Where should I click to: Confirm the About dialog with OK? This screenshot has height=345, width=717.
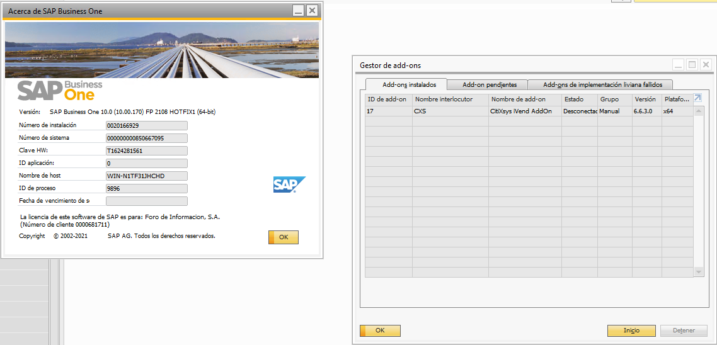(x=283, y=237)
